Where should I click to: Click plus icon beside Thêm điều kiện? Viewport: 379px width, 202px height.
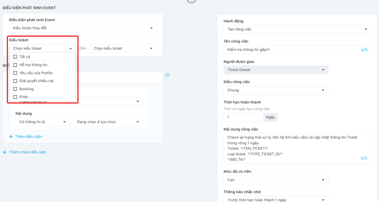(x=11, y=137)
